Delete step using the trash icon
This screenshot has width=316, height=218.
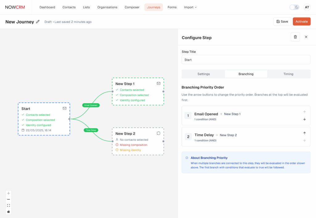(x=295, y=37)
